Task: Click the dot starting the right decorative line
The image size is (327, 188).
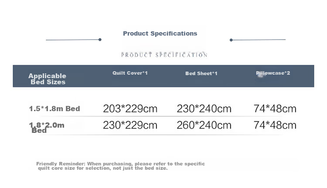Action: pyautogui.click(x=231, y=40)
